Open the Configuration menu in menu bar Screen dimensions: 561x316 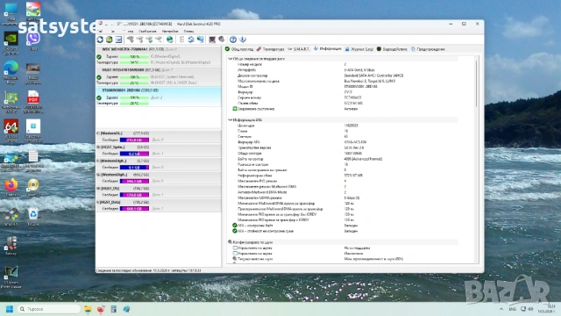point(170,32)
